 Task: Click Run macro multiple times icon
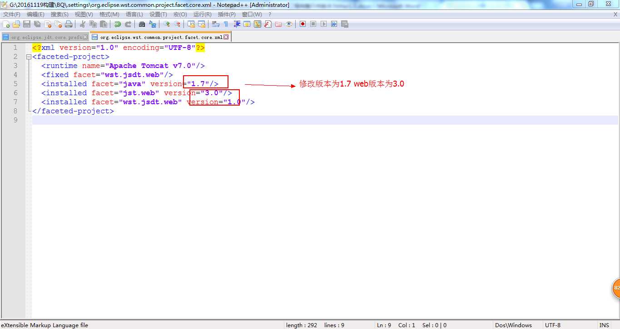(x=334, y=24)
